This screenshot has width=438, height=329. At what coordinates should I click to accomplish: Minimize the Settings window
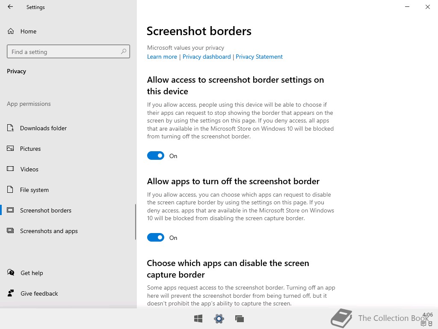click(407, 7)
